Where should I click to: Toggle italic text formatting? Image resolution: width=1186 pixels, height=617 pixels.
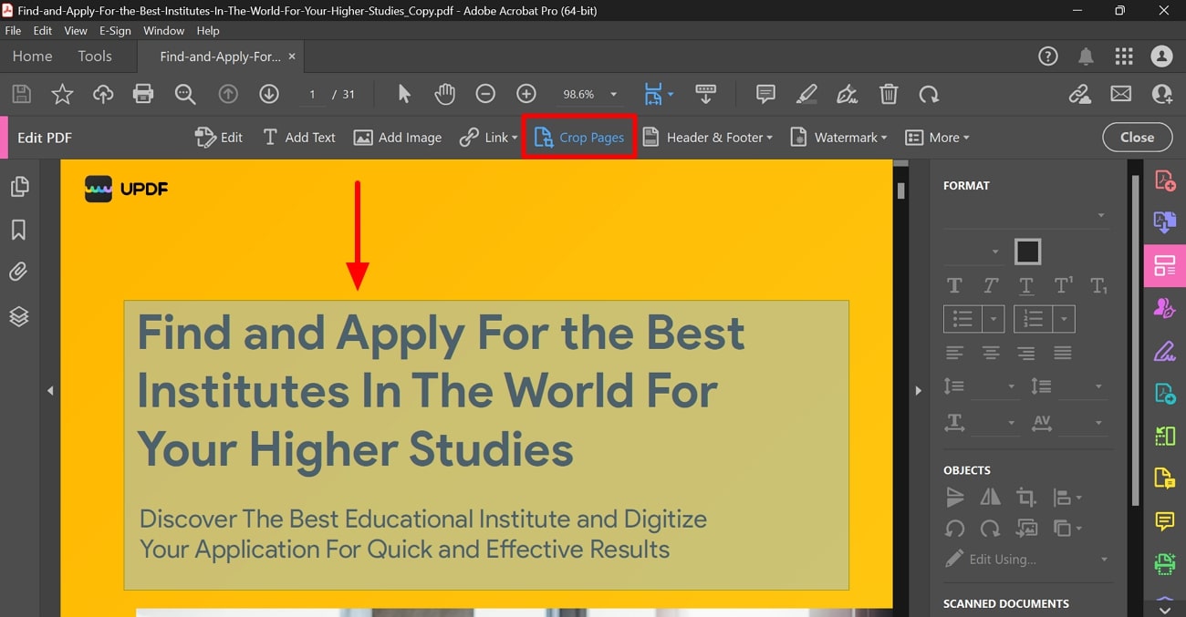[991, 285]
